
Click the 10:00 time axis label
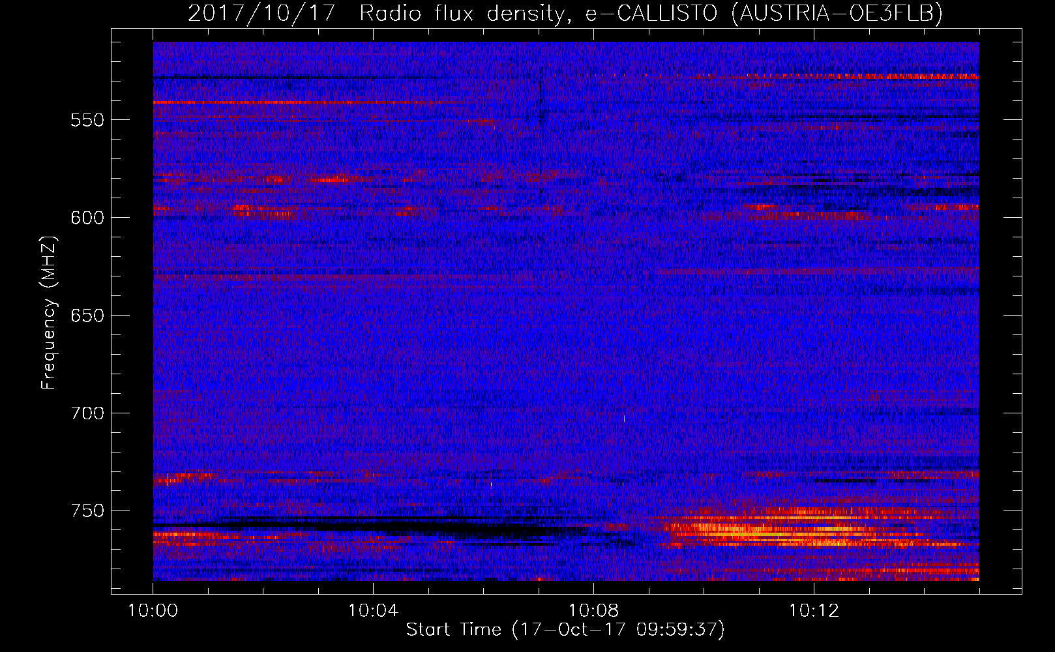[x=153, y=611]
